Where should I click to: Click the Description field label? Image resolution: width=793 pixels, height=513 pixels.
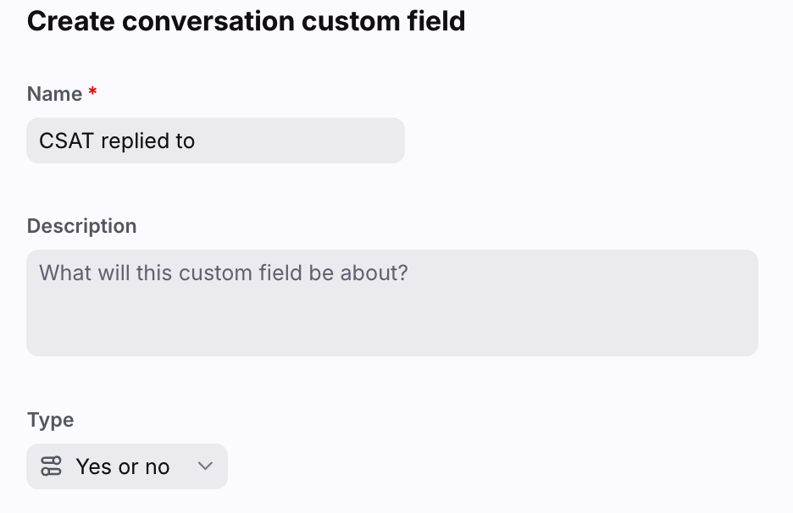(82, 226)
